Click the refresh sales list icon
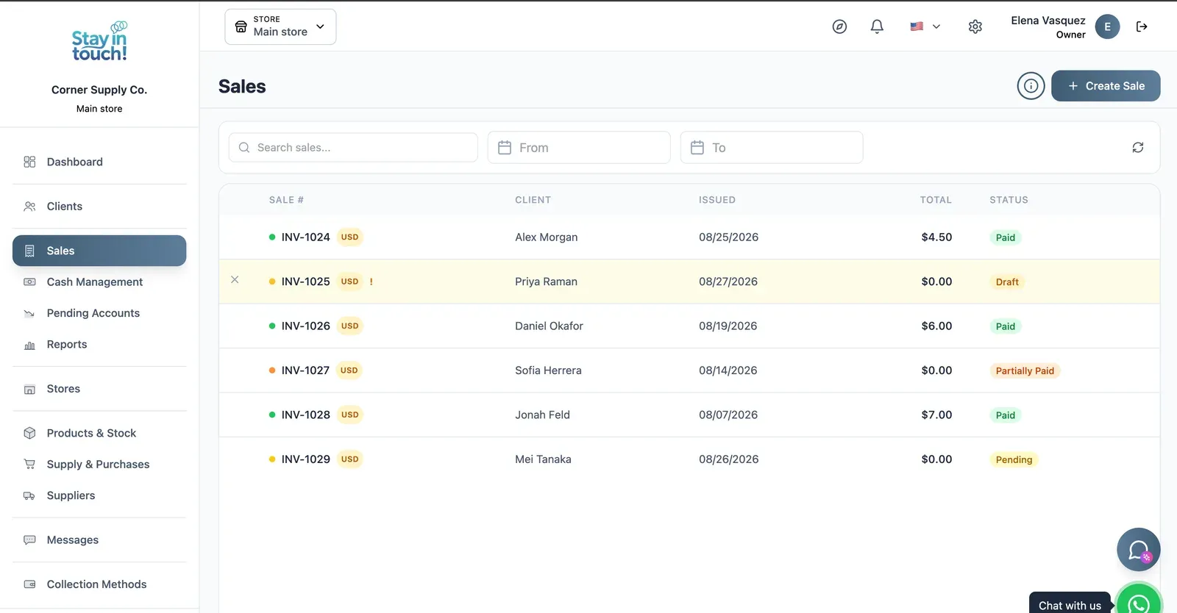The width and height of the screenshot is (1177, 613). coord(1138,148)
